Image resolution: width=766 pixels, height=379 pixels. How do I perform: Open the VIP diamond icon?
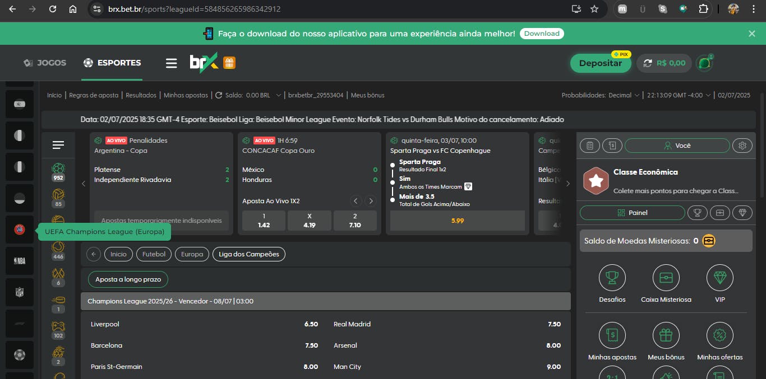[x=720, y=278]
